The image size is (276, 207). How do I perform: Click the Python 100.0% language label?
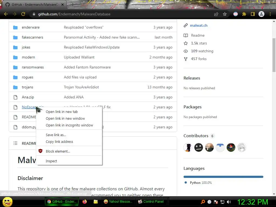(201, 183)
